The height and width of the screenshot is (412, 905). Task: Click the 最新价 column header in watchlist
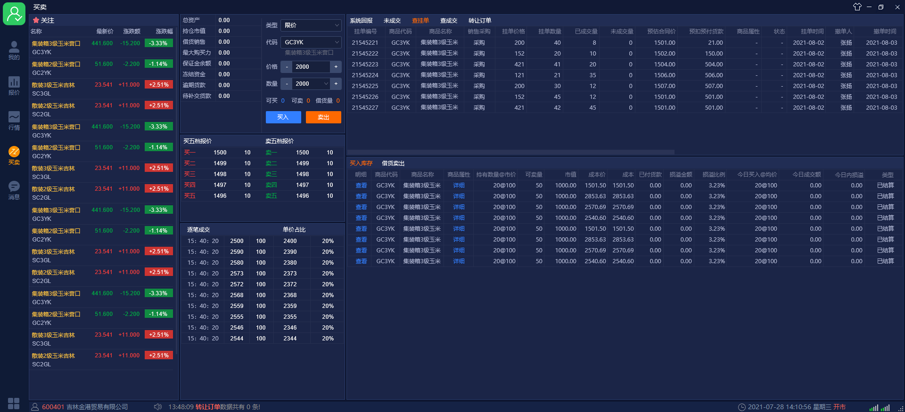105,32
